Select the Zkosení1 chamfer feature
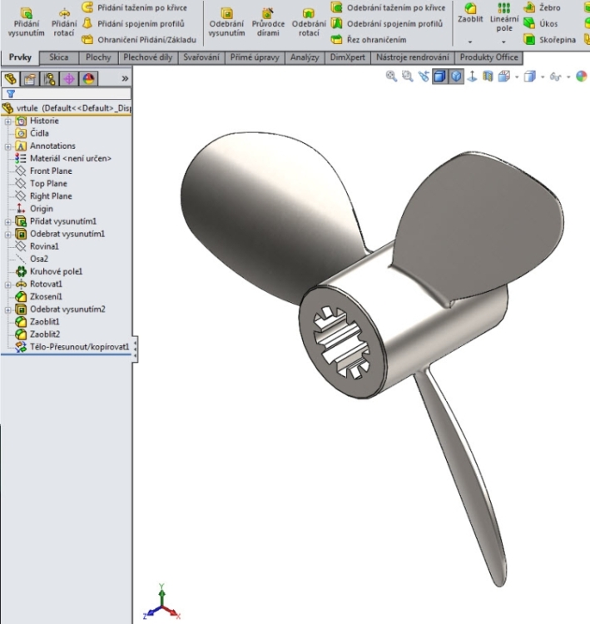This screenshot has height=624, width=590. pyautogui.click(x=38, y=296)
